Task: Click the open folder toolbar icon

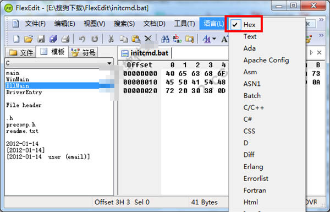Action: pos(29,39)
